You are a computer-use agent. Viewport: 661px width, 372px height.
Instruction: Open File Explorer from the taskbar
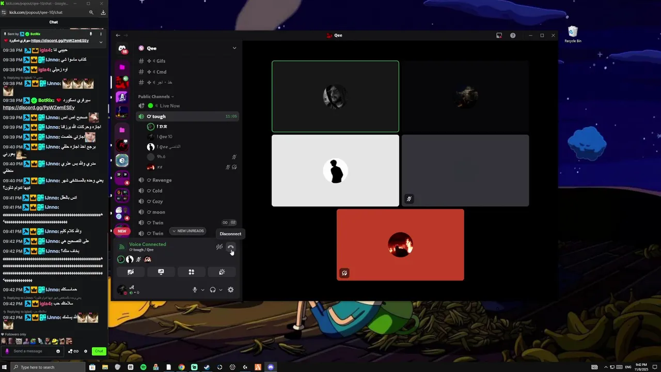(105, 367)
